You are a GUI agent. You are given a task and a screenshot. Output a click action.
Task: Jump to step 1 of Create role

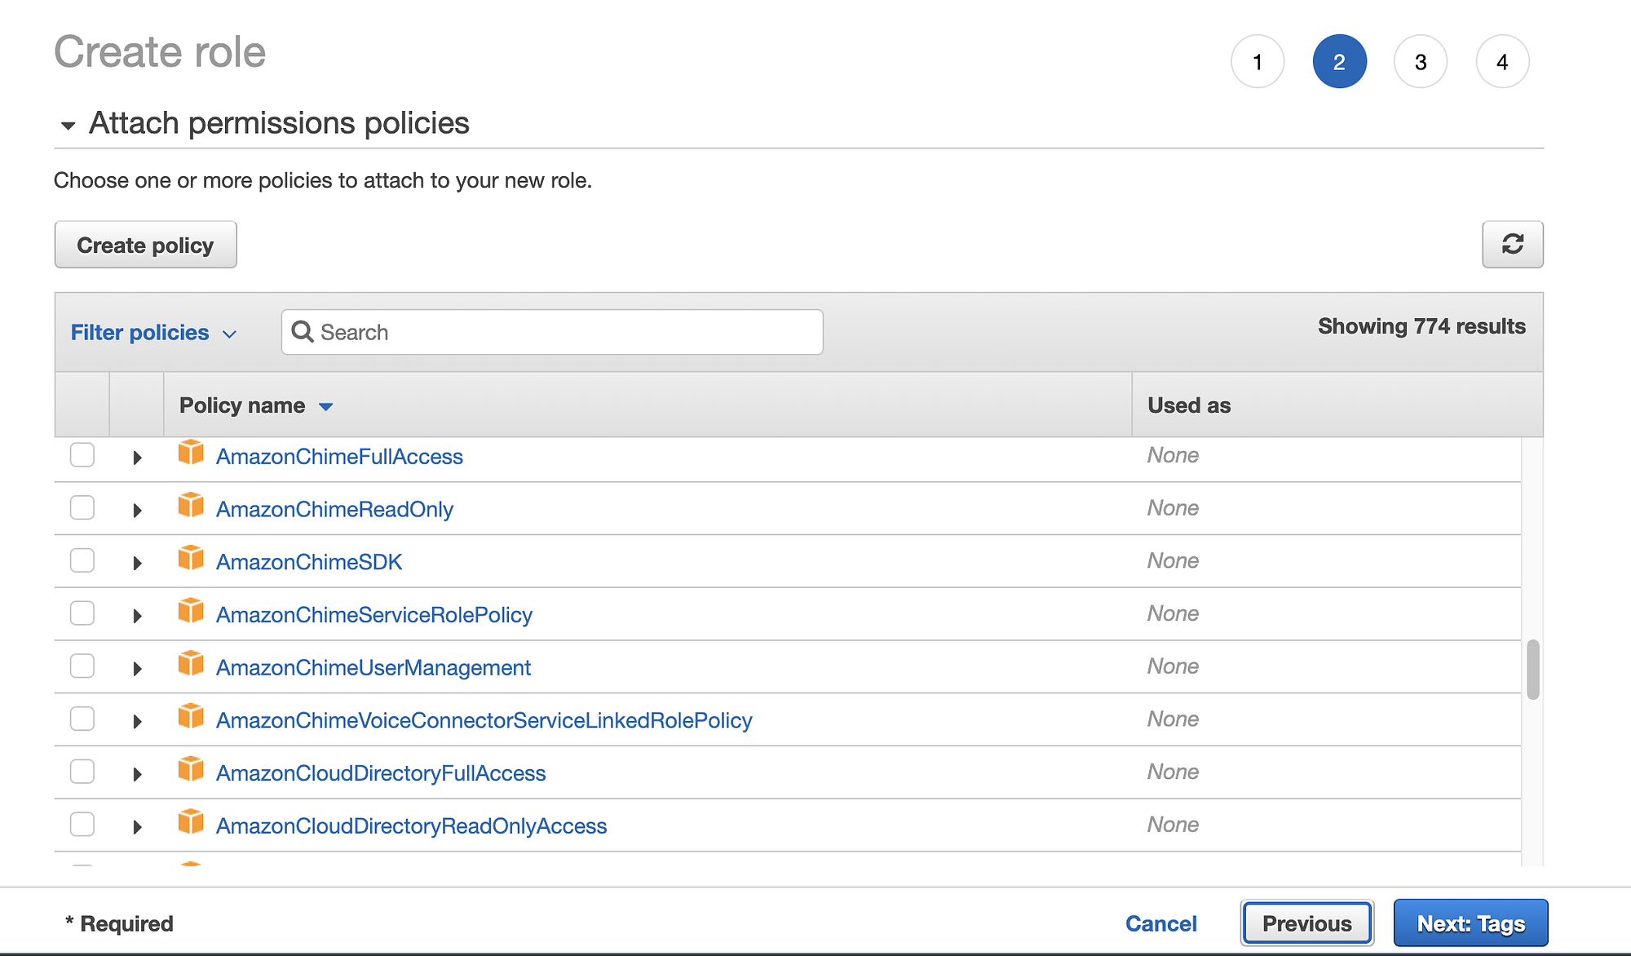[x=1257, y=62]
